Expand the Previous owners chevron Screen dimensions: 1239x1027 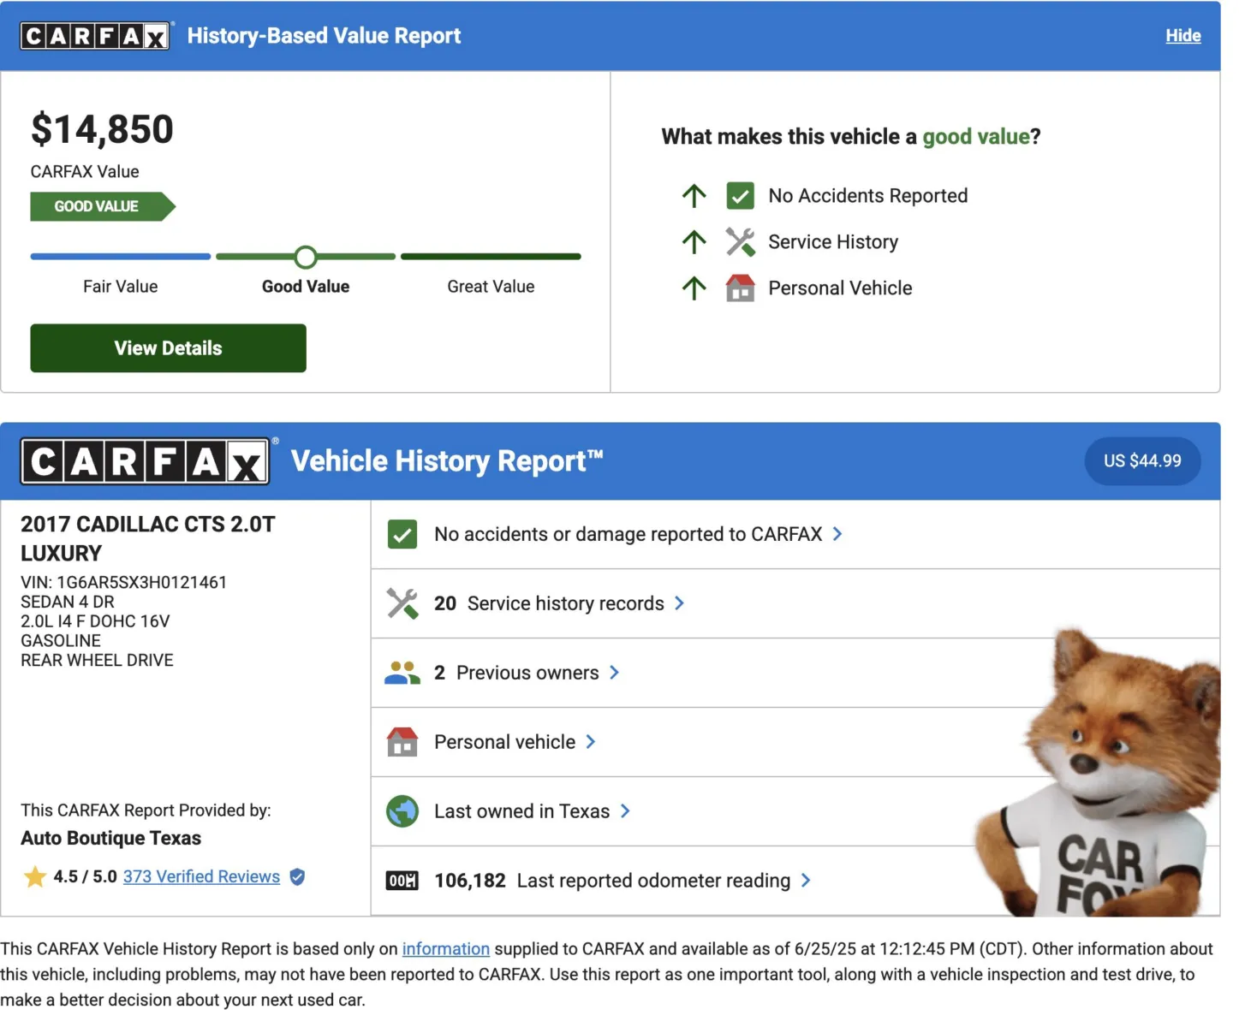614,674
